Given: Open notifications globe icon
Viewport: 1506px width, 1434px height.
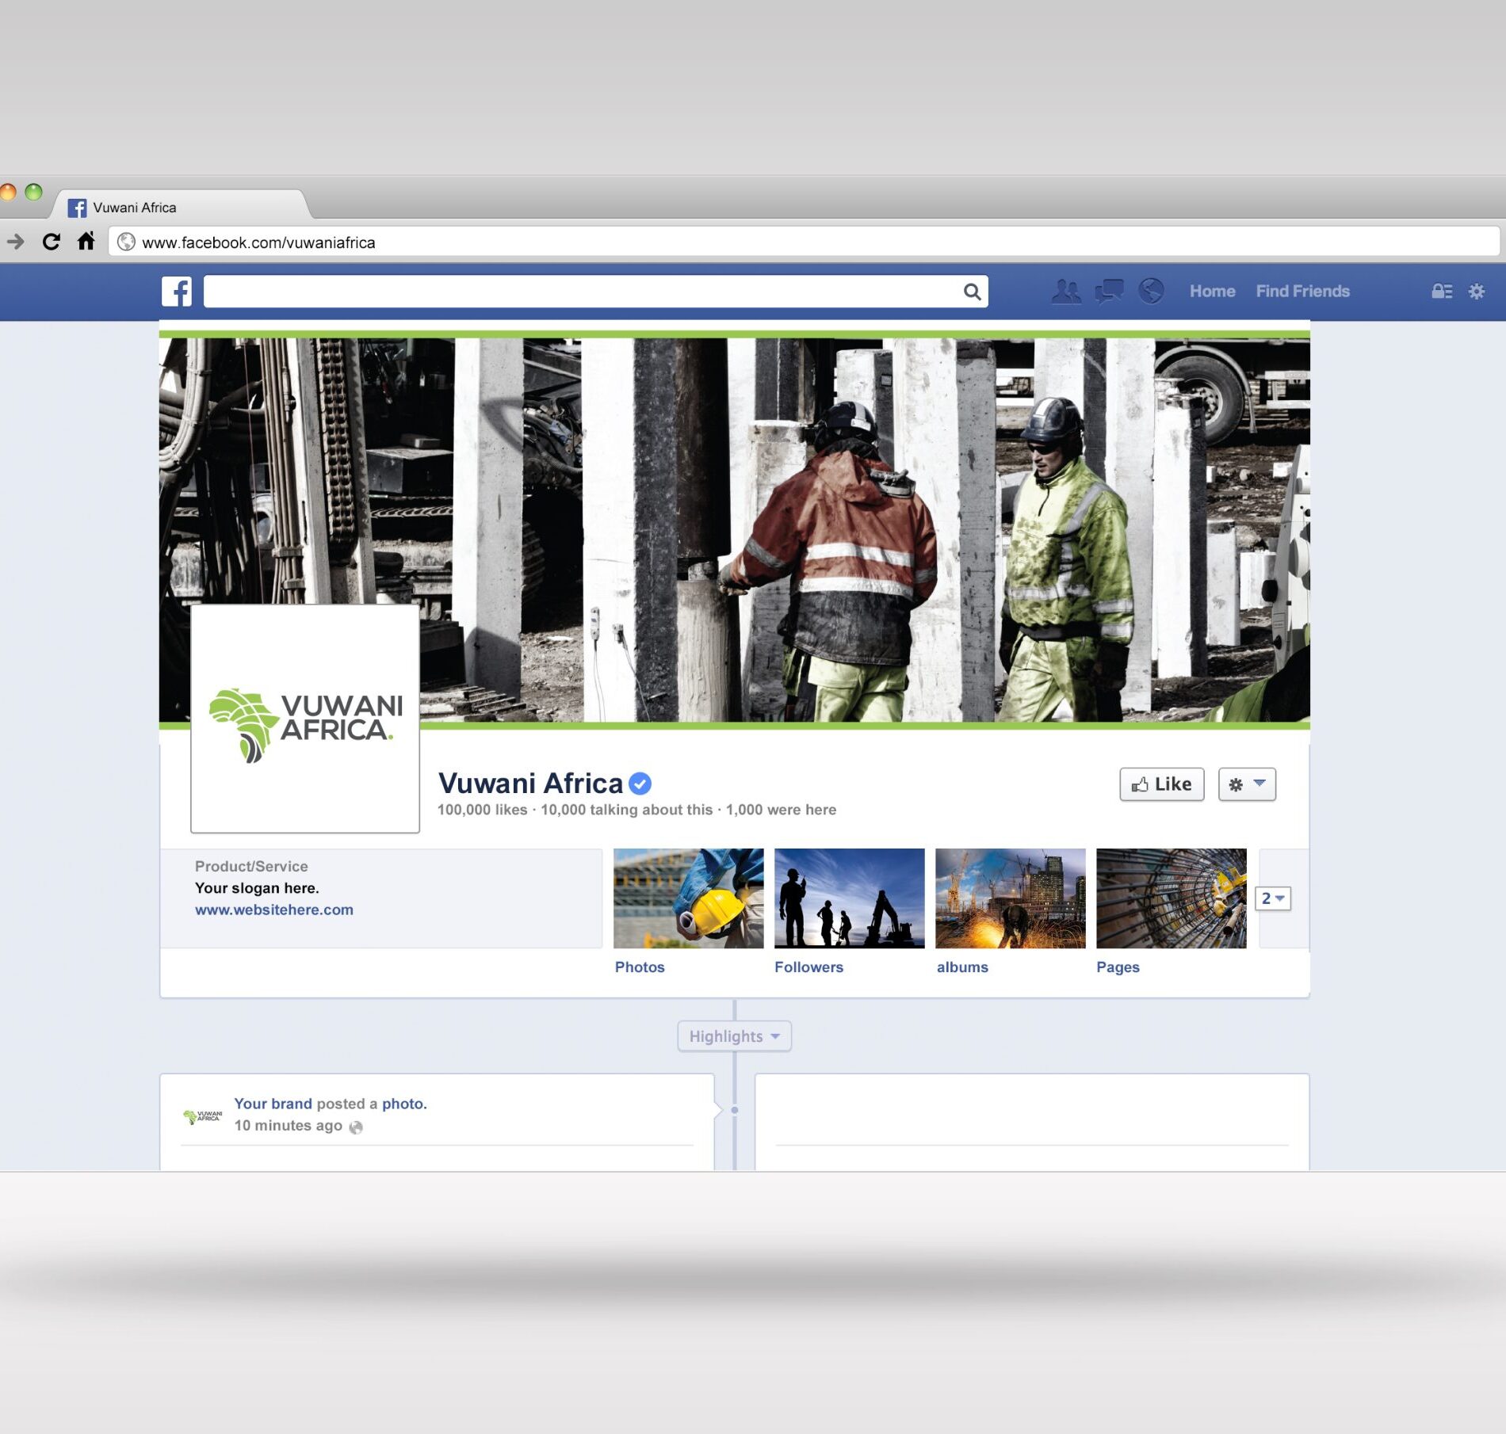Looking at the screenshot, I should 1151,292.
